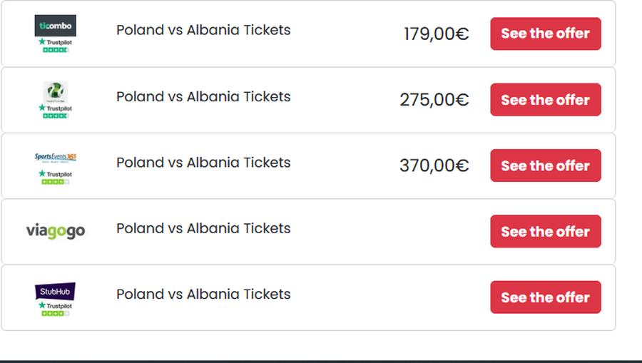Click the 275,00€ price
Screen dimensions: 642x363
(434, 100)
